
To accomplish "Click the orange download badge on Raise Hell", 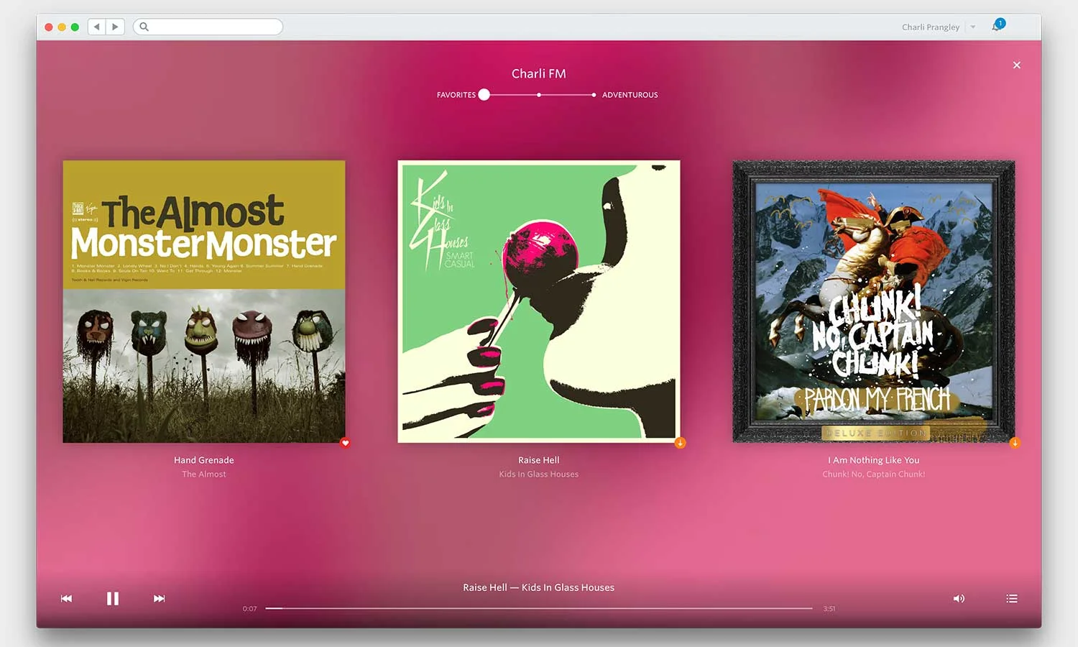I will [680, 443].
